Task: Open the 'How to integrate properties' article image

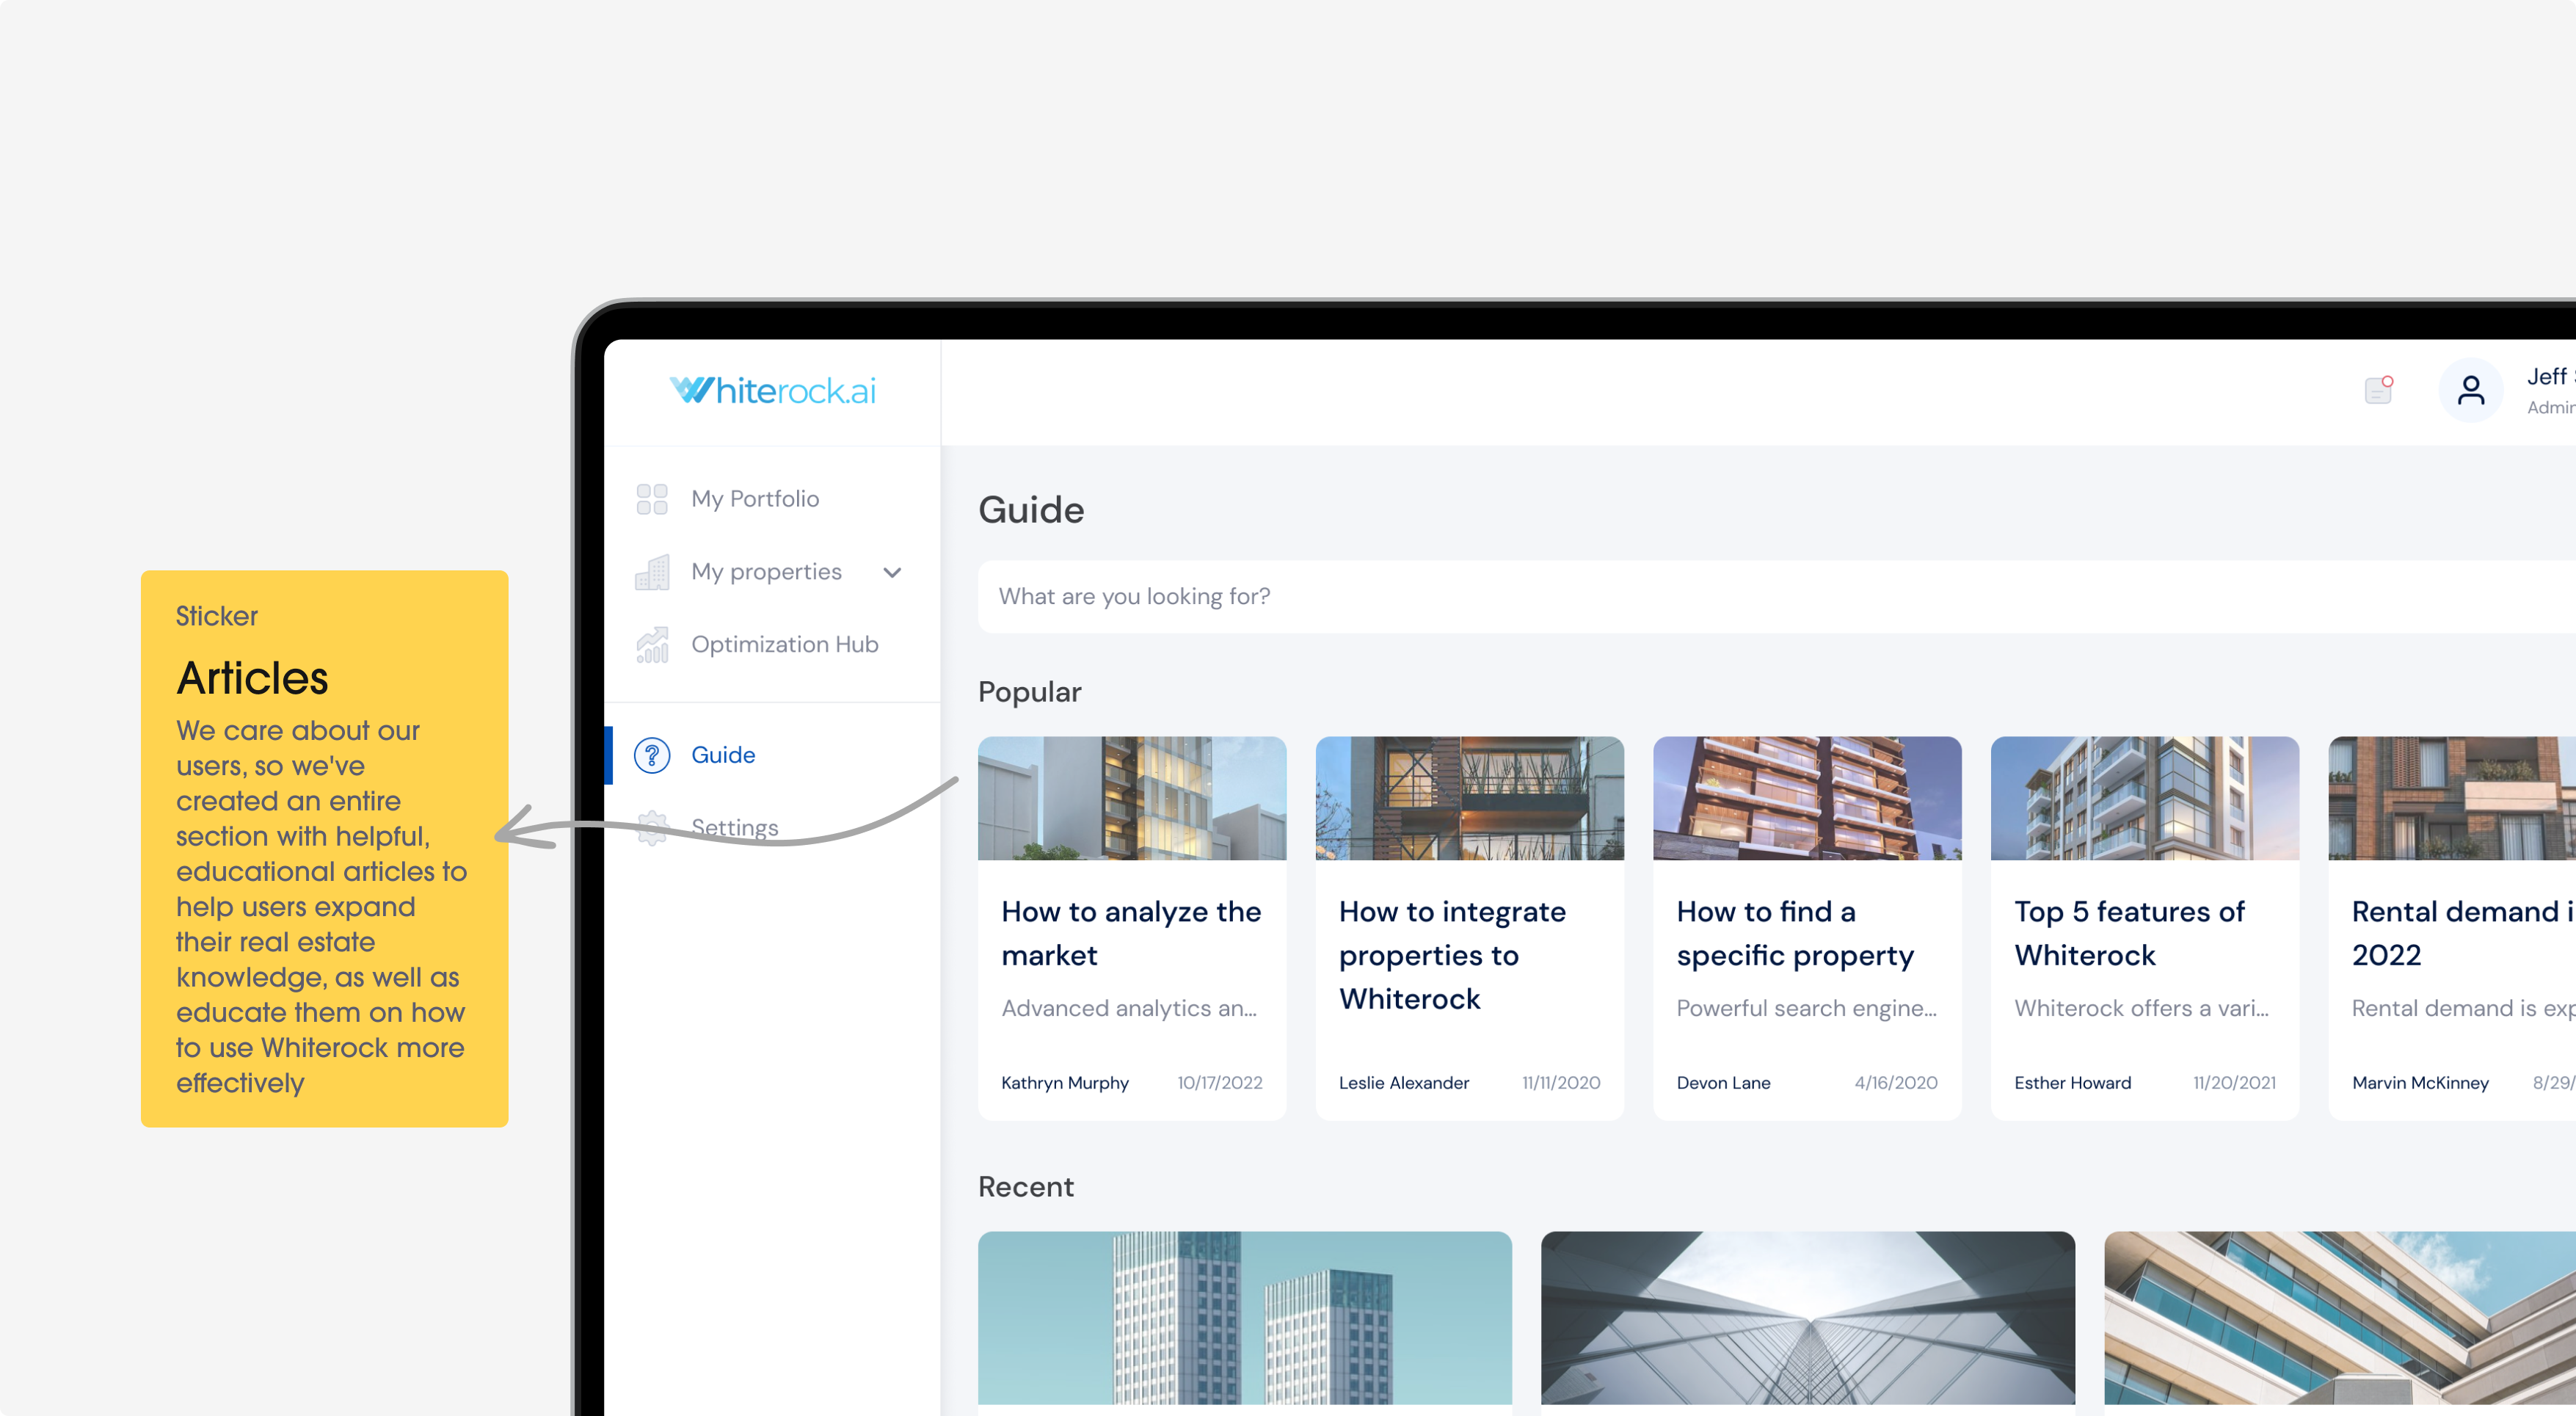Action: pos(1470,798)
